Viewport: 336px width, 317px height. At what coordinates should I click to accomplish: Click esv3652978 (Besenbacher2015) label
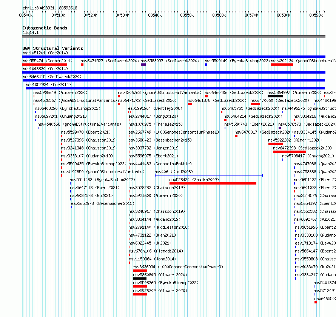tap(103, 203)
